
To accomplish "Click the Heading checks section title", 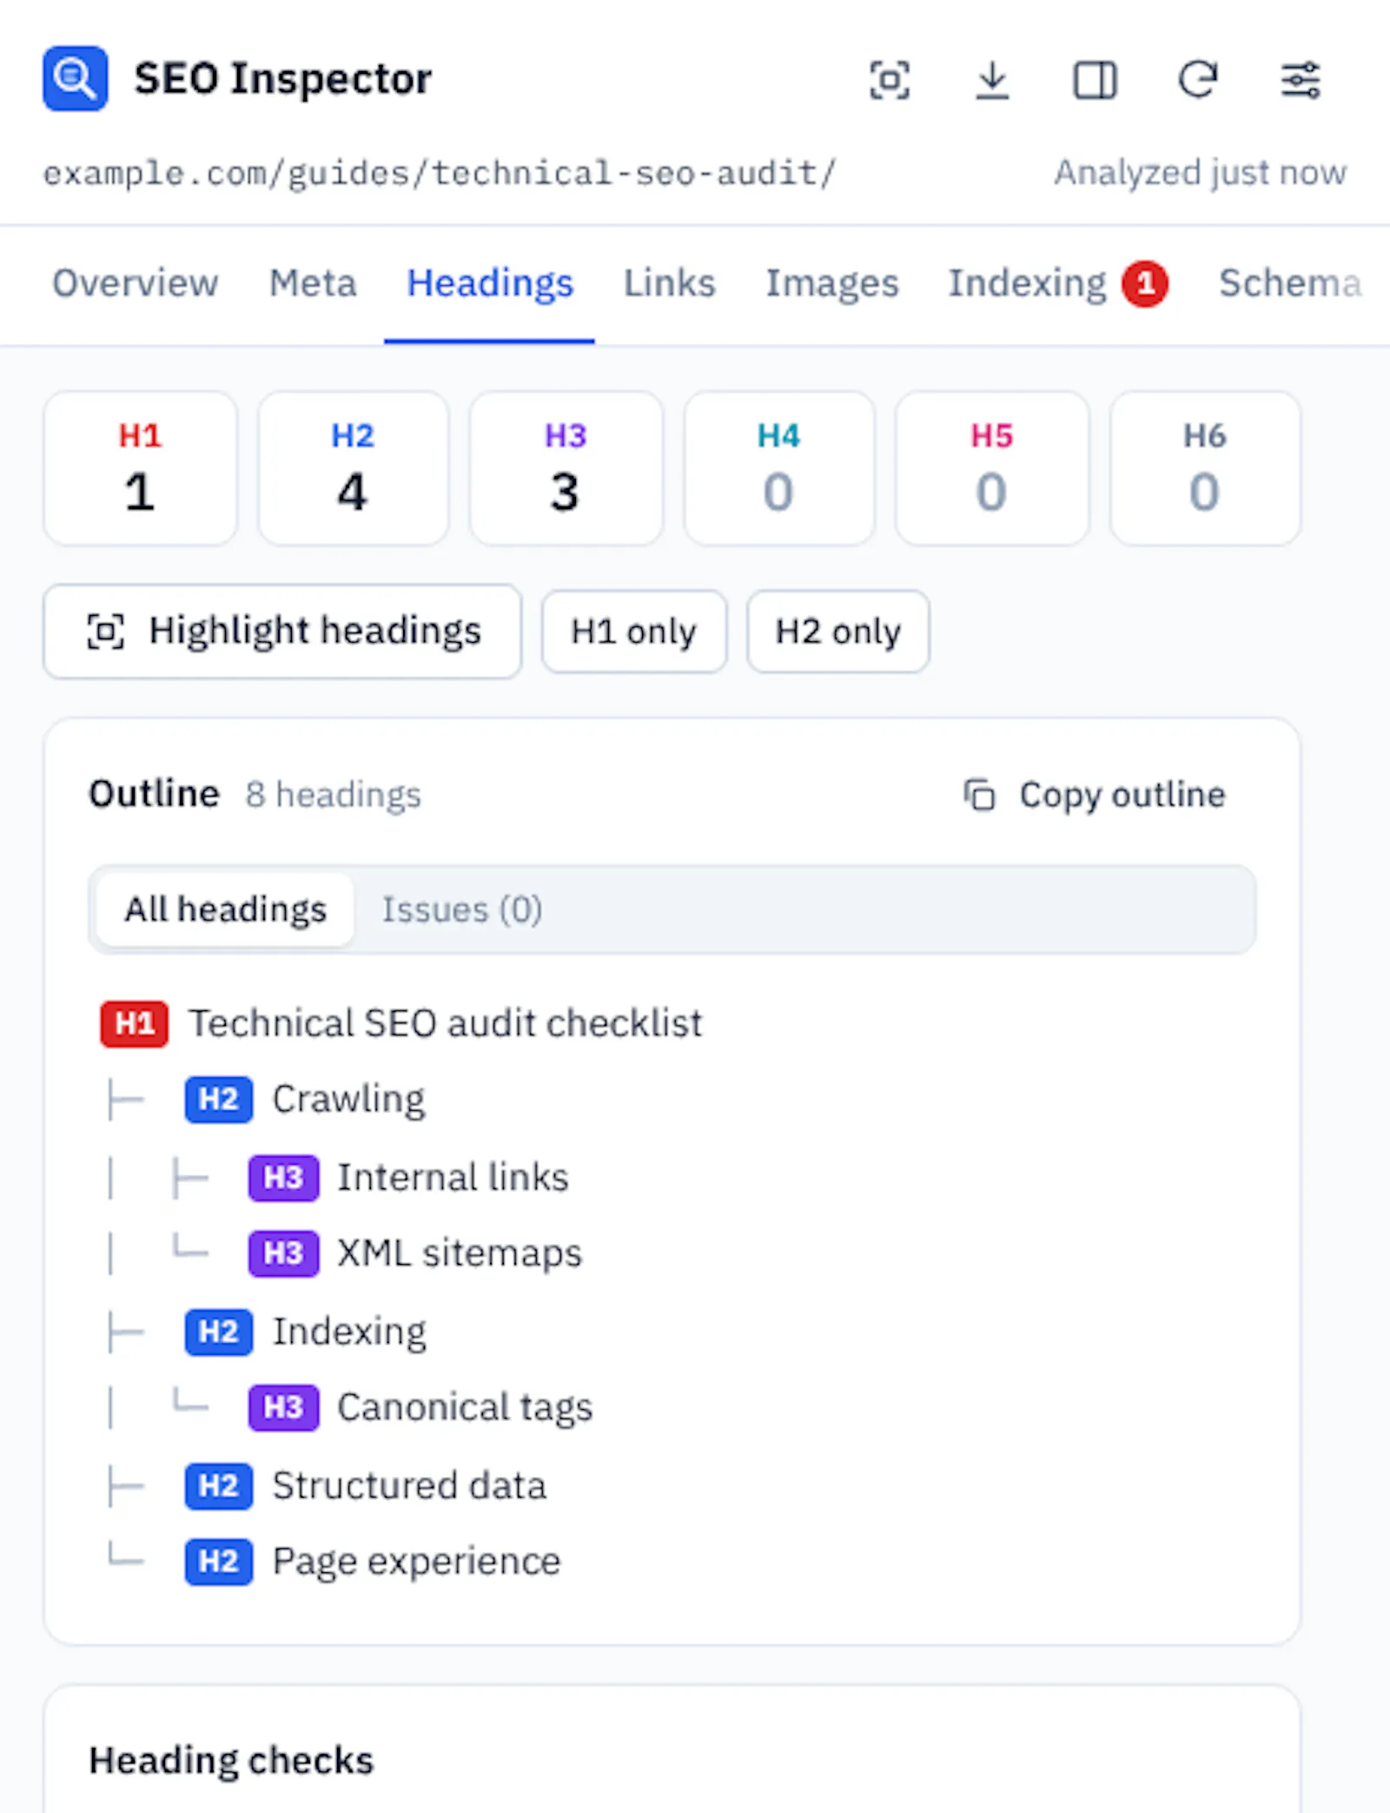I will coord(231,1761).
